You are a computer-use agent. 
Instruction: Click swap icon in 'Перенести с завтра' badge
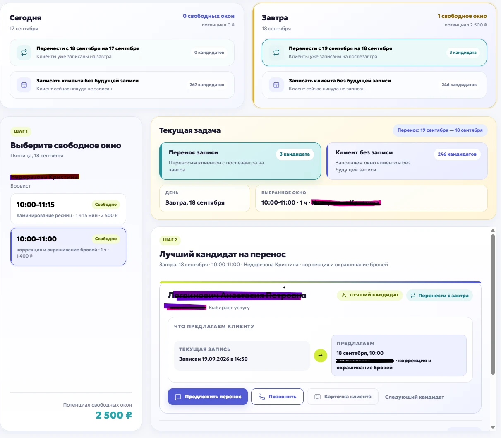(x=413, y=296)
